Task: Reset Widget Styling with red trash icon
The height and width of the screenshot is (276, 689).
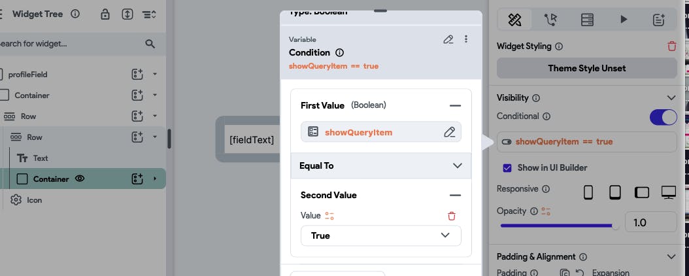Action: (x=672, y=46)
